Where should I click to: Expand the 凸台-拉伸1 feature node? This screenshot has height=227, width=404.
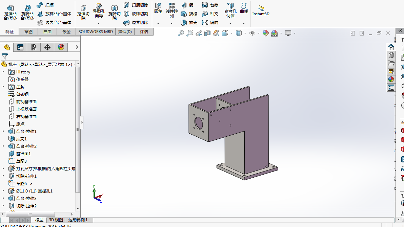[x=3, y=131]
